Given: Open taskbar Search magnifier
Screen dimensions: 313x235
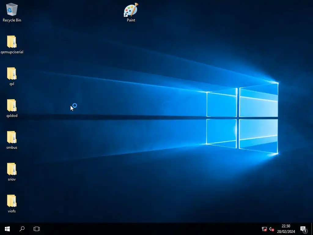Looking at the screenshot, I should (x=22, y=229).
